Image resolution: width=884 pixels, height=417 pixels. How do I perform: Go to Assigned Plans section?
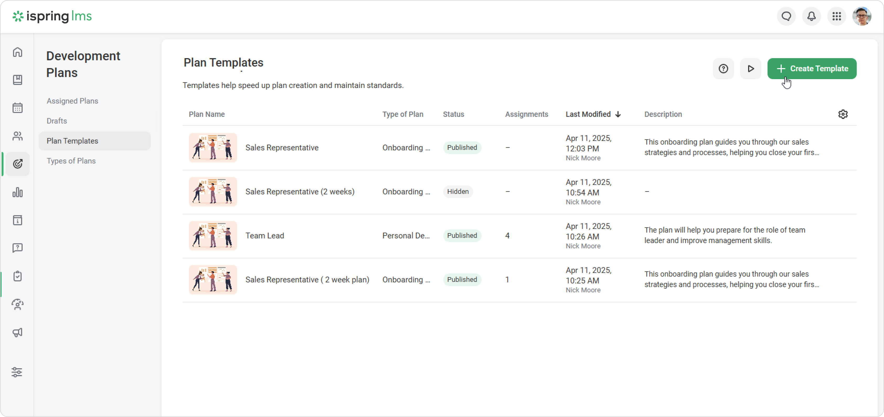(x=72, y=101)
